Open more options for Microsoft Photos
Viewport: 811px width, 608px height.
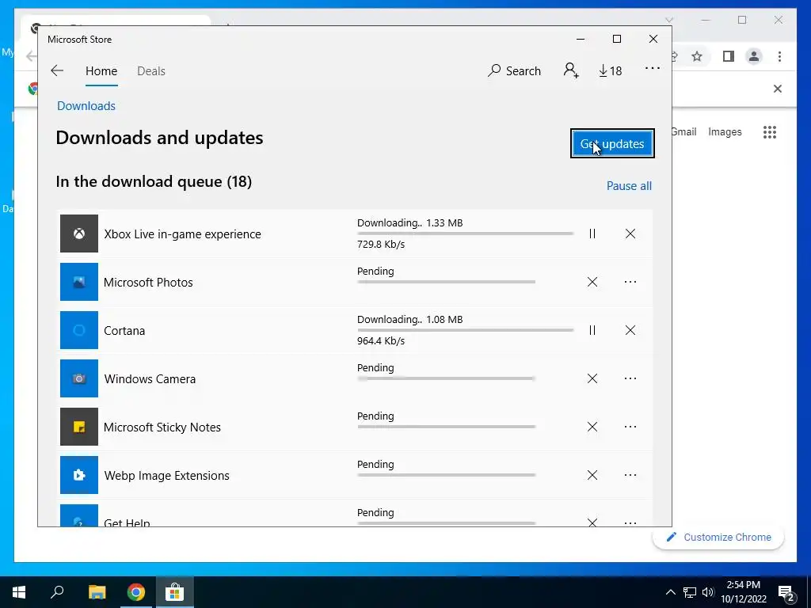[x=630, y=282]
